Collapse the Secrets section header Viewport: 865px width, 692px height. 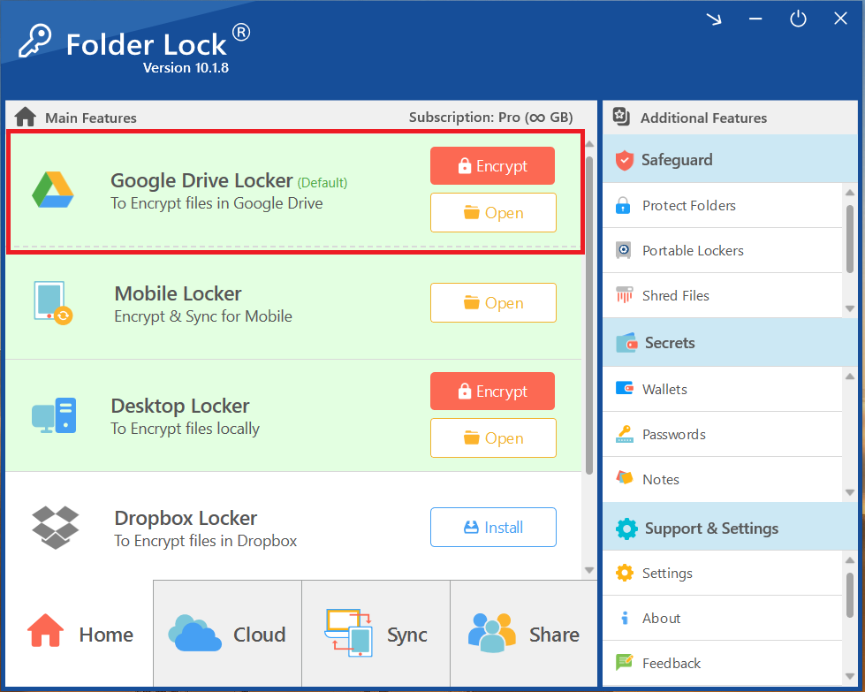pos(730,343)
